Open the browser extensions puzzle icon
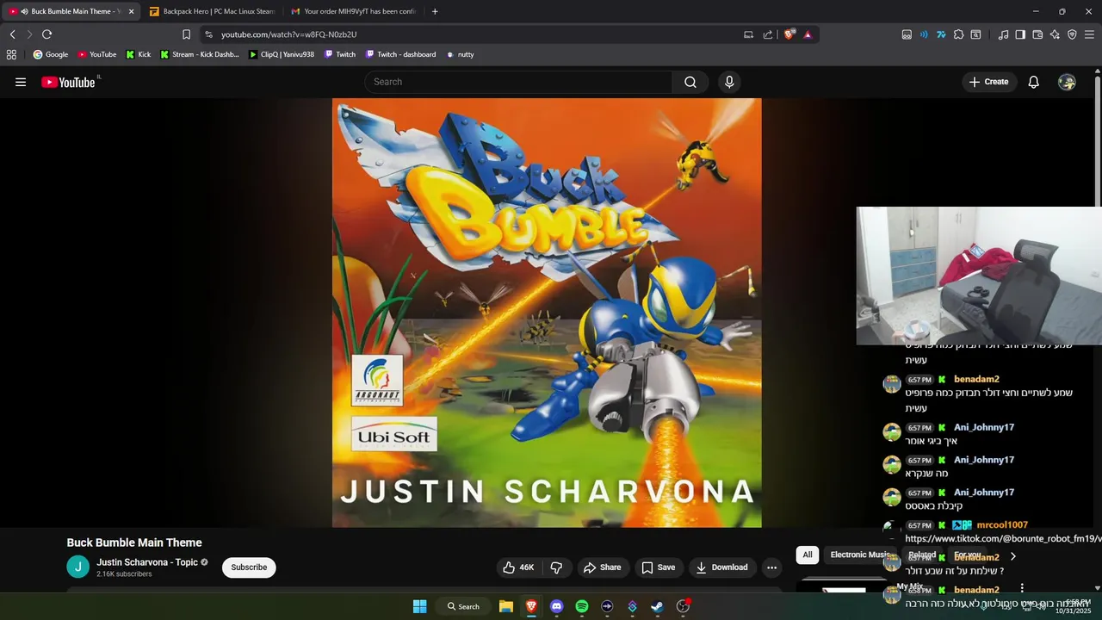Viewport: 1102px width, 620px height. coord(958,34)
